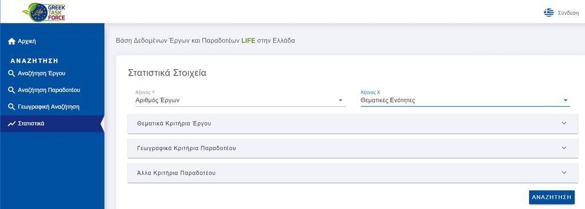Open the Άξονας Υ dropdown arrow

coord(340,101)
